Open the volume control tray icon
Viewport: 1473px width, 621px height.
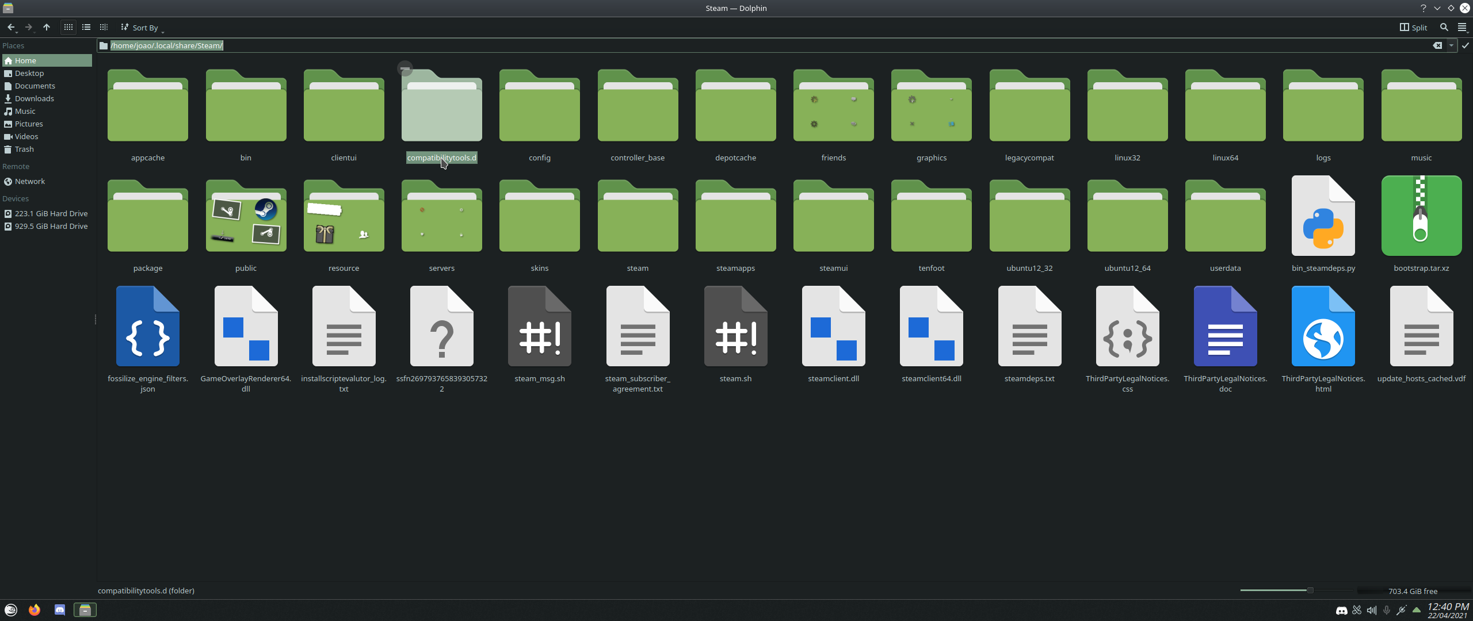[1372, 611]
